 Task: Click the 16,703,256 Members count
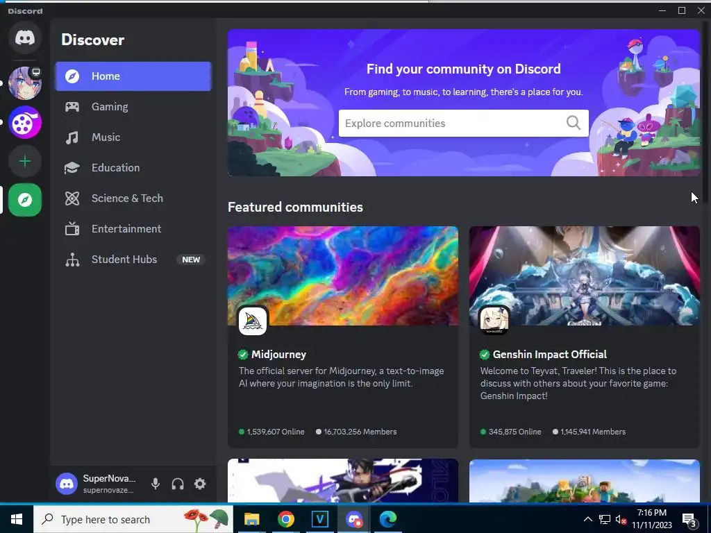point(356,432)
